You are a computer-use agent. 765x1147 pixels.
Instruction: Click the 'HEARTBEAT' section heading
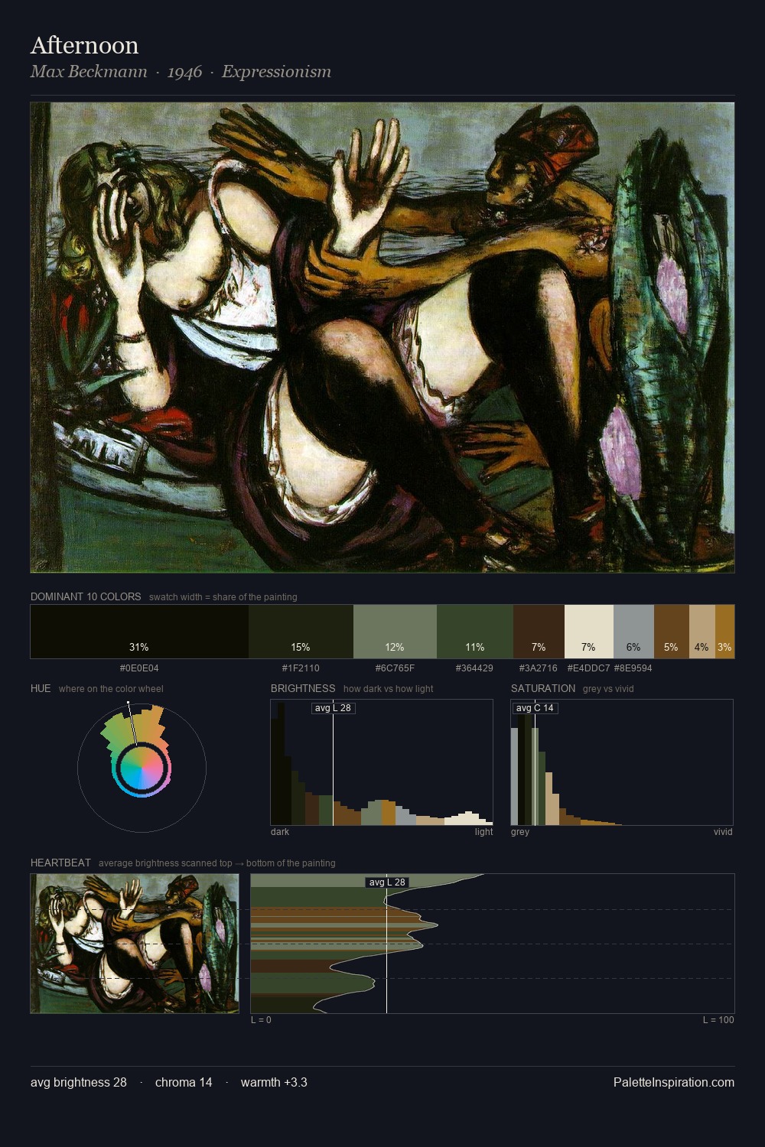click(60, 863)
